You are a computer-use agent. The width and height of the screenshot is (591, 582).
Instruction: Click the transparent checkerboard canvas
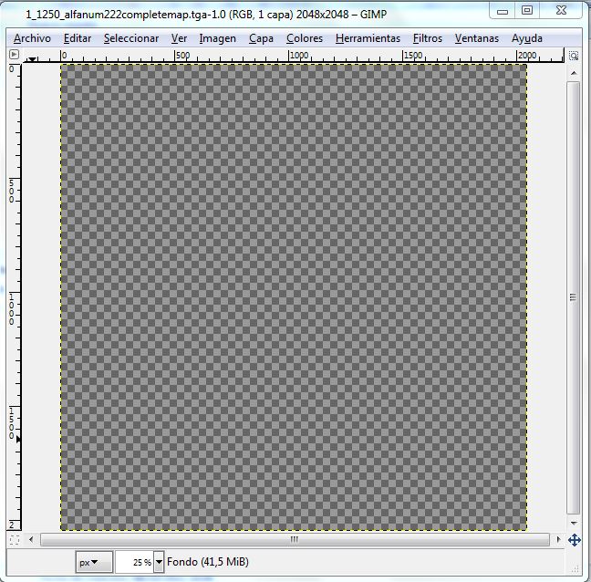pyautogui.click(x=294, y=296)
